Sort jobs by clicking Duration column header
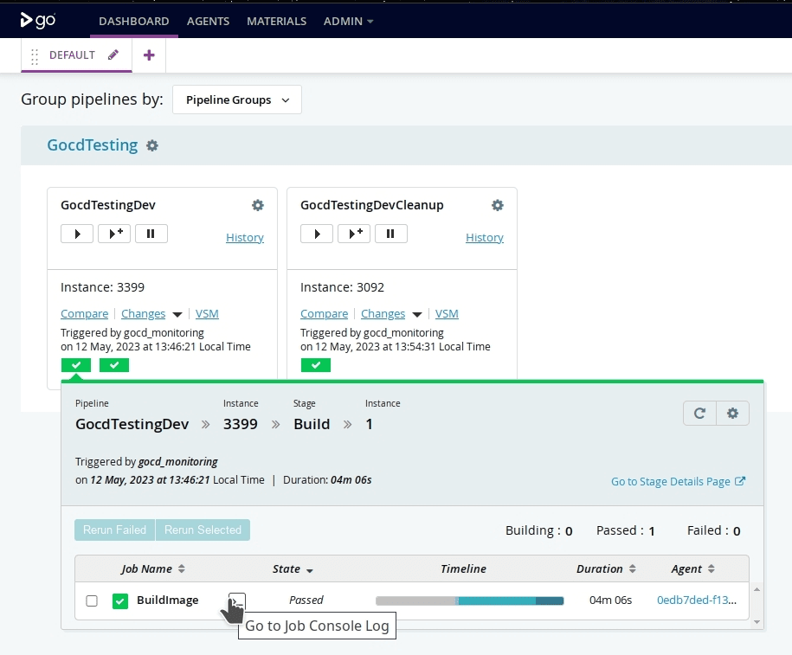The image size is (792, 655). (x=601, y=569)
